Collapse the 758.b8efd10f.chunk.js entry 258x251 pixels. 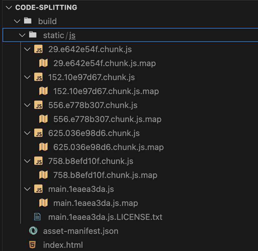tap(27, 161)
